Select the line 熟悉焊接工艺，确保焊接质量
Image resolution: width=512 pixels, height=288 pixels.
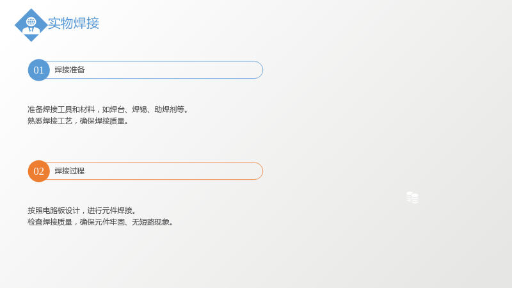pyautogui.click(x=78, y=121)
